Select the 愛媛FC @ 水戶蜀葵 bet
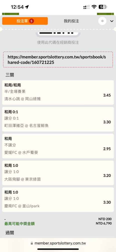 point(58,146)
